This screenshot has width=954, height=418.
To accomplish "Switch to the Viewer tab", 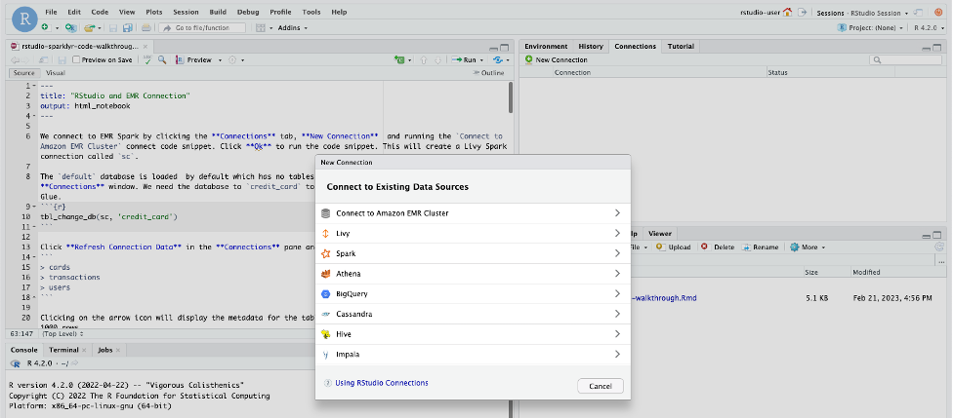I will pos(659,233).
